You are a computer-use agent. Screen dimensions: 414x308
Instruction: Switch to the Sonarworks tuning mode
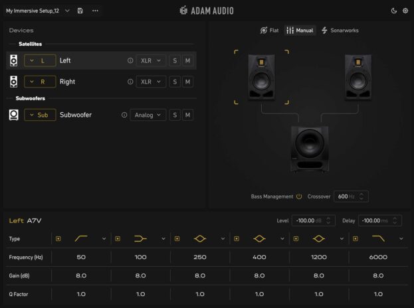[340, 31]
